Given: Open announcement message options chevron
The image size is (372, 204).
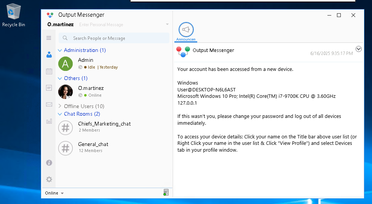Looking at the screenshot, I should pos(358,49).
